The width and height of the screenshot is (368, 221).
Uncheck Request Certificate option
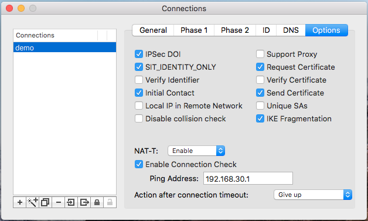coord(260,67)
